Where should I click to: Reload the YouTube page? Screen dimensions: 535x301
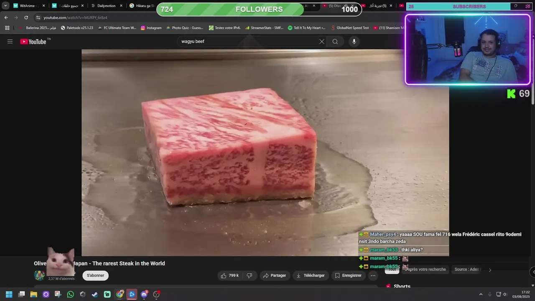(26, 18)
